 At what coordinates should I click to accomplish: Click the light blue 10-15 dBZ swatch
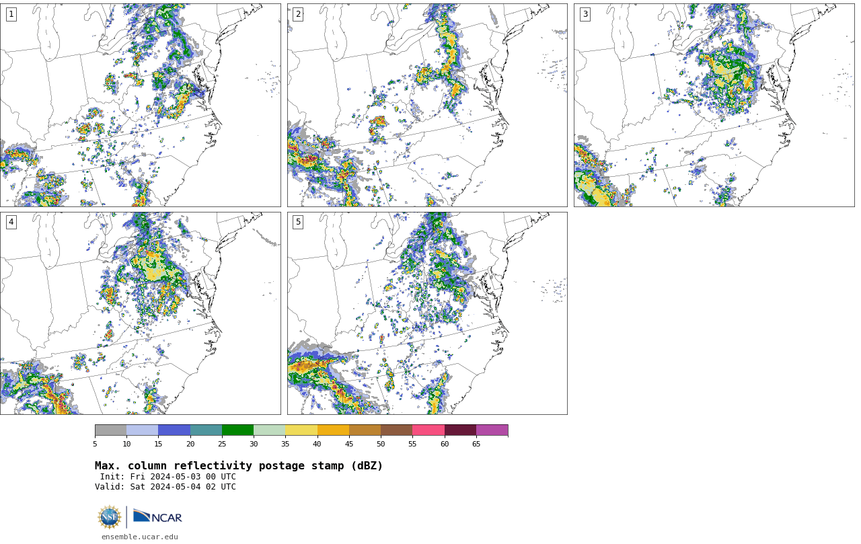point(142,430)
